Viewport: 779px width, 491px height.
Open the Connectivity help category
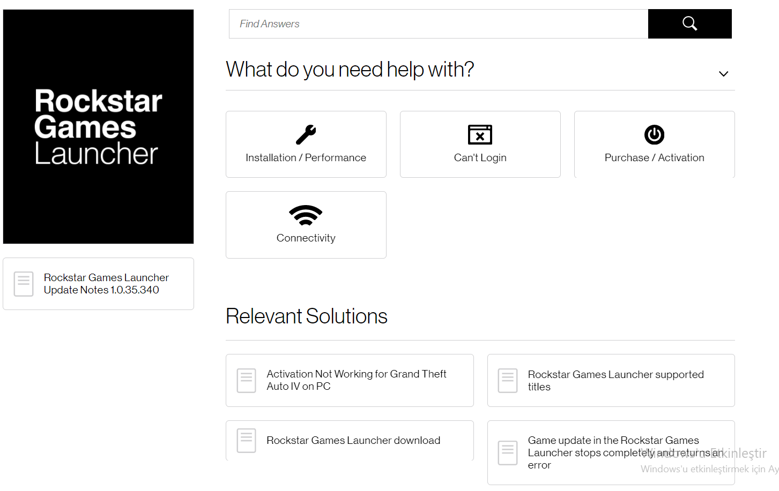pos(306,225)
